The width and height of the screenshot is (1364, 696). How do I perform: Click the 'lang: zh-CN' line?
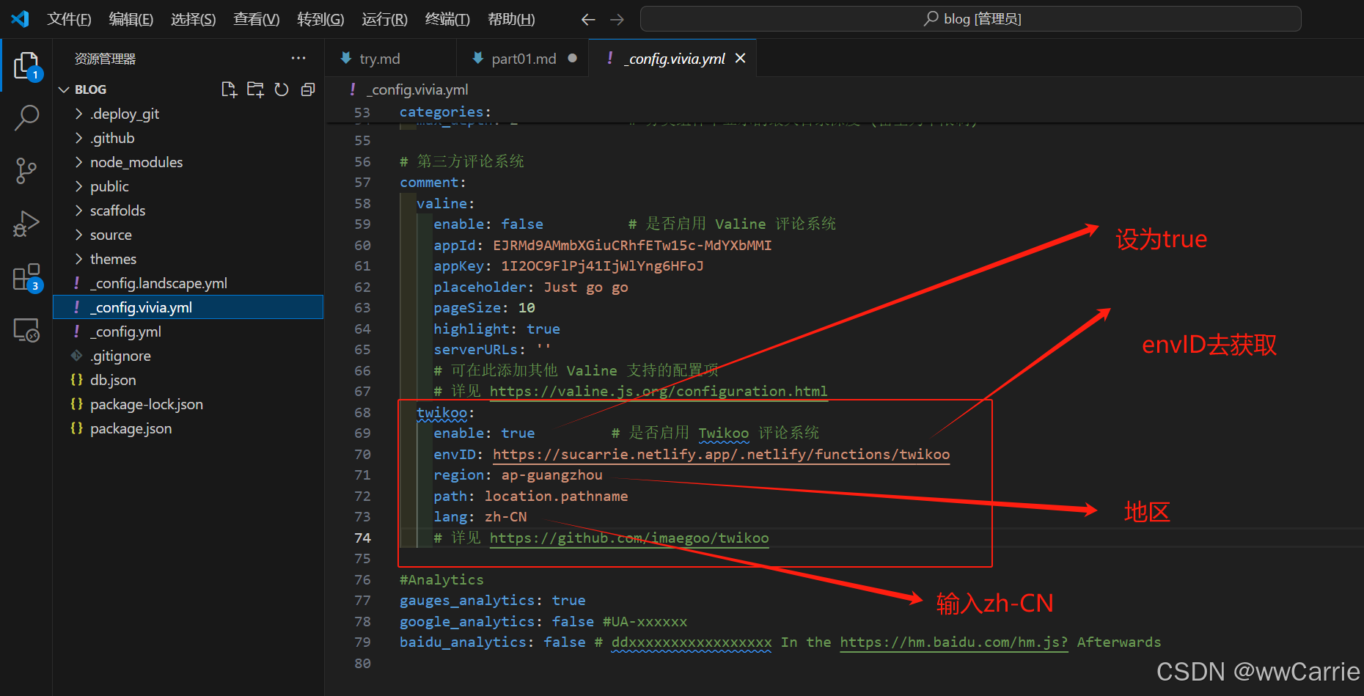(480, 517)
